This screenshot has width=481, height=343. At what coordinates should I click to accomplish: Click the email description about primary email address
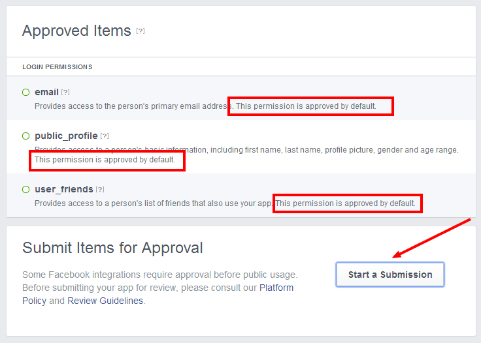click(205, 106)
